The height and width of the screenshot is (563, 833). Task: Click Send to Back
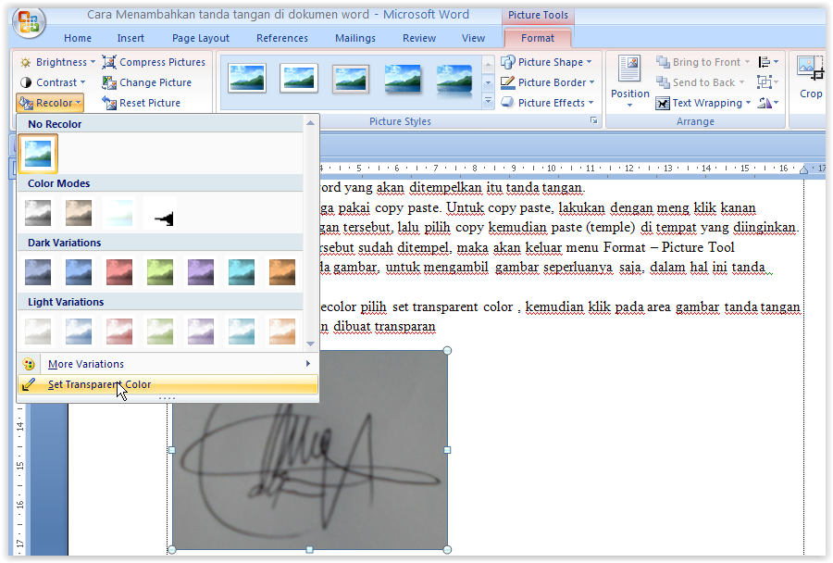(x=701, y=82)
